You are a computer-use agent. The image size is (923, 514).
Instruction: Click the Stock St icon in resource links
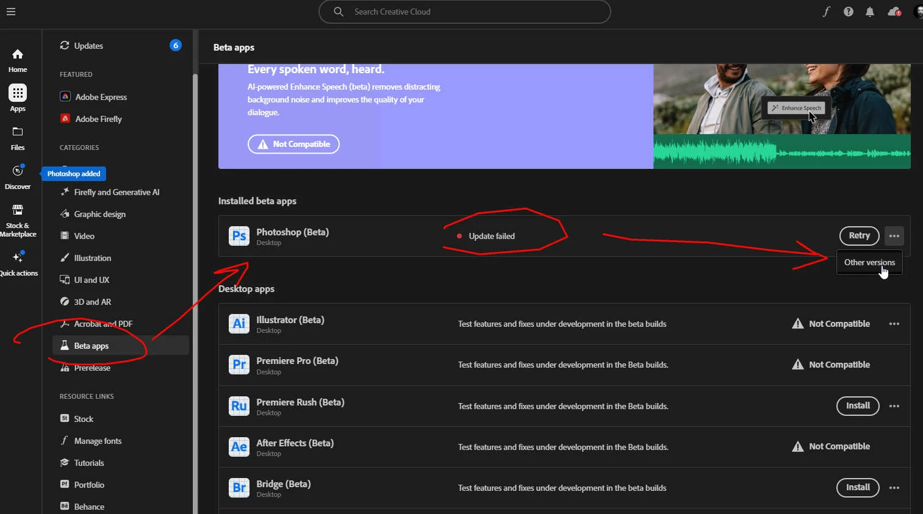tap(65, 418)
